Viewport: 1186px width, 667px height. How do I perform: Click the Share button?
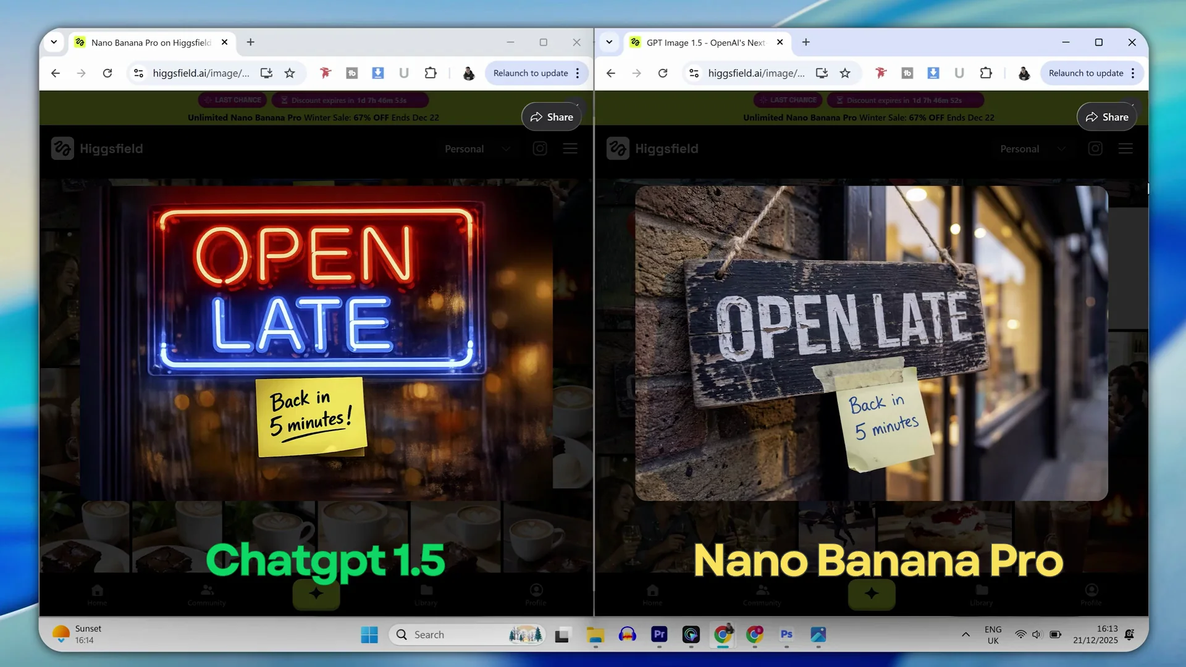tap(551, 117)
